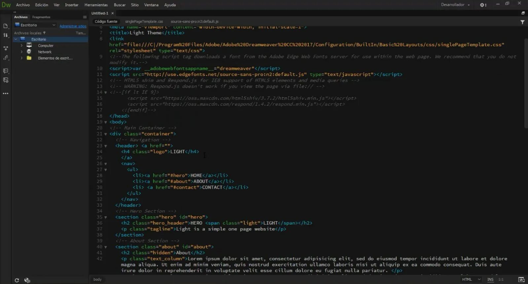Open Desarrollador workspace dropdown
The width and height of the screenshot is (528, 284).
click(455, 5)
